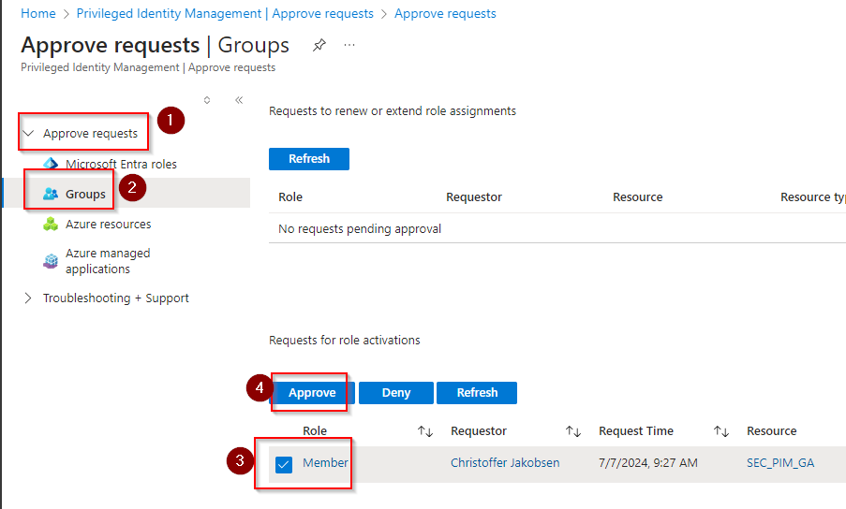
Task: Click the Groups people icon in sidebar
Action: pyautogui.click(x=51, y=194)
